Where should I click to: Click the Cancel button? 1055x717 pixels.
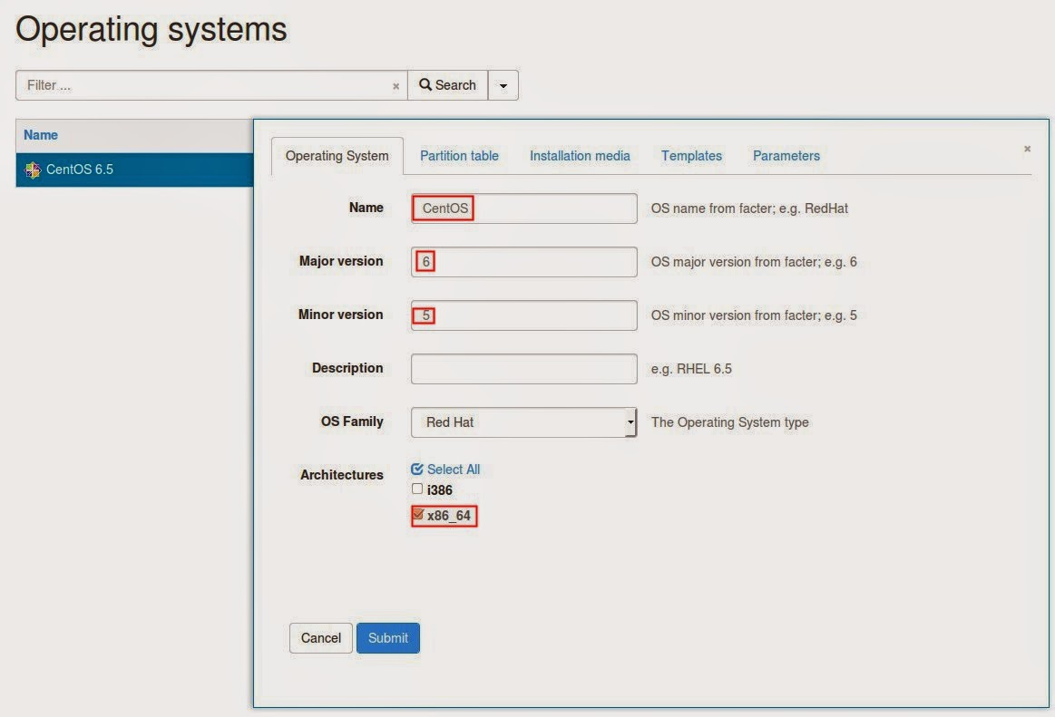click(320, 638)
